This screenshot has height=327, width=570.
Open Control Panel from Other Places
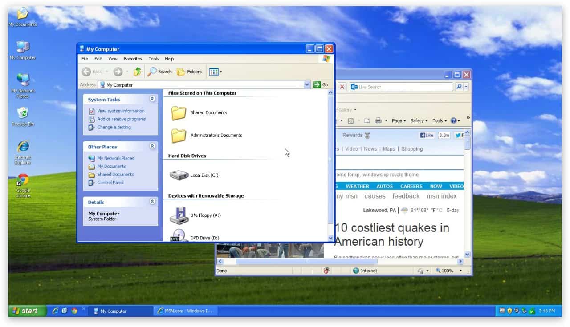pos(110,183)
